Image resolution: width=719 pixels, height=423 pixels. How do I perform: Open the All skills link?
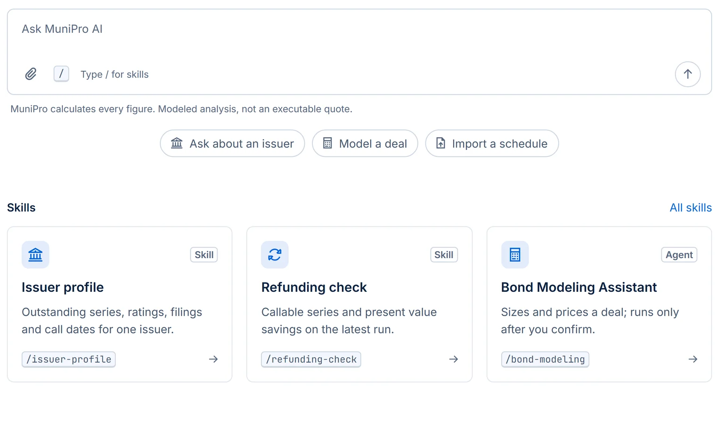[690, 208]
